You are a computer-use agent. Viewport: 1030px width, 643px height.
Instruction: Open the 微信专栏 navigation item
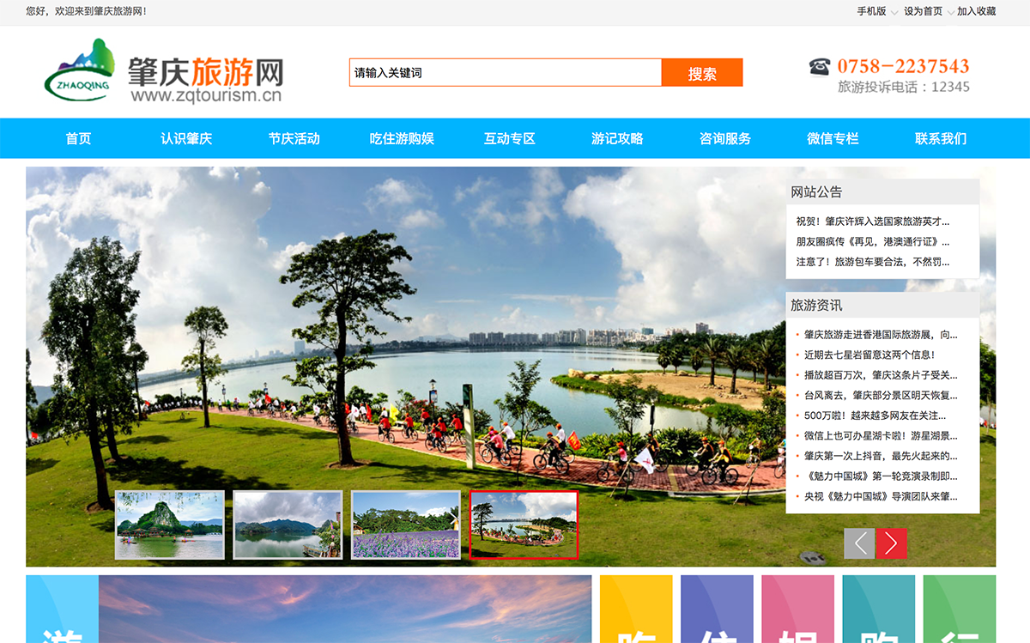pos(833,139)
